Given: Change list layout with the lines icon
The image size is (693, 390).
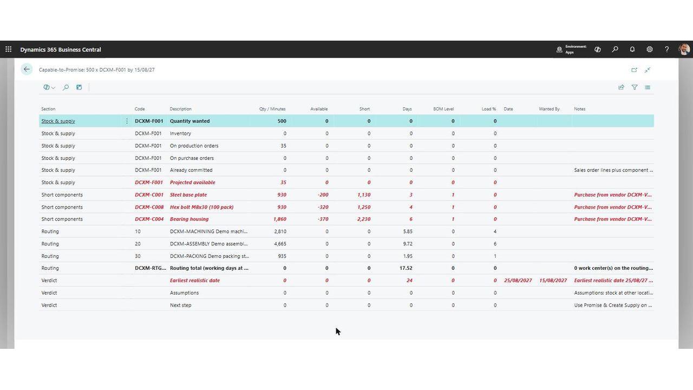Looking at the screenshot, I should point(648,87).
